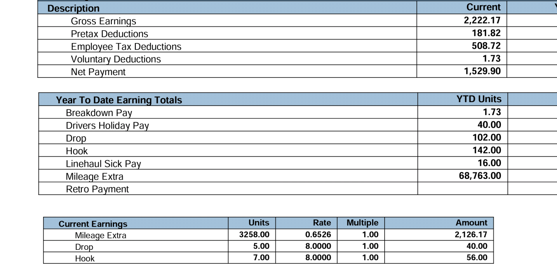Click the Rate column header
This screenshot has width=557, height=278.
click(x=322, y=223)
